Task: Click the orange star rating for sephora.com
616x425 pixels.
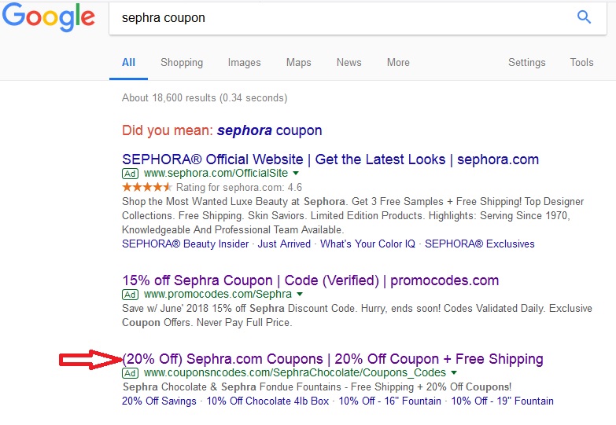Action: click(147, 187)
